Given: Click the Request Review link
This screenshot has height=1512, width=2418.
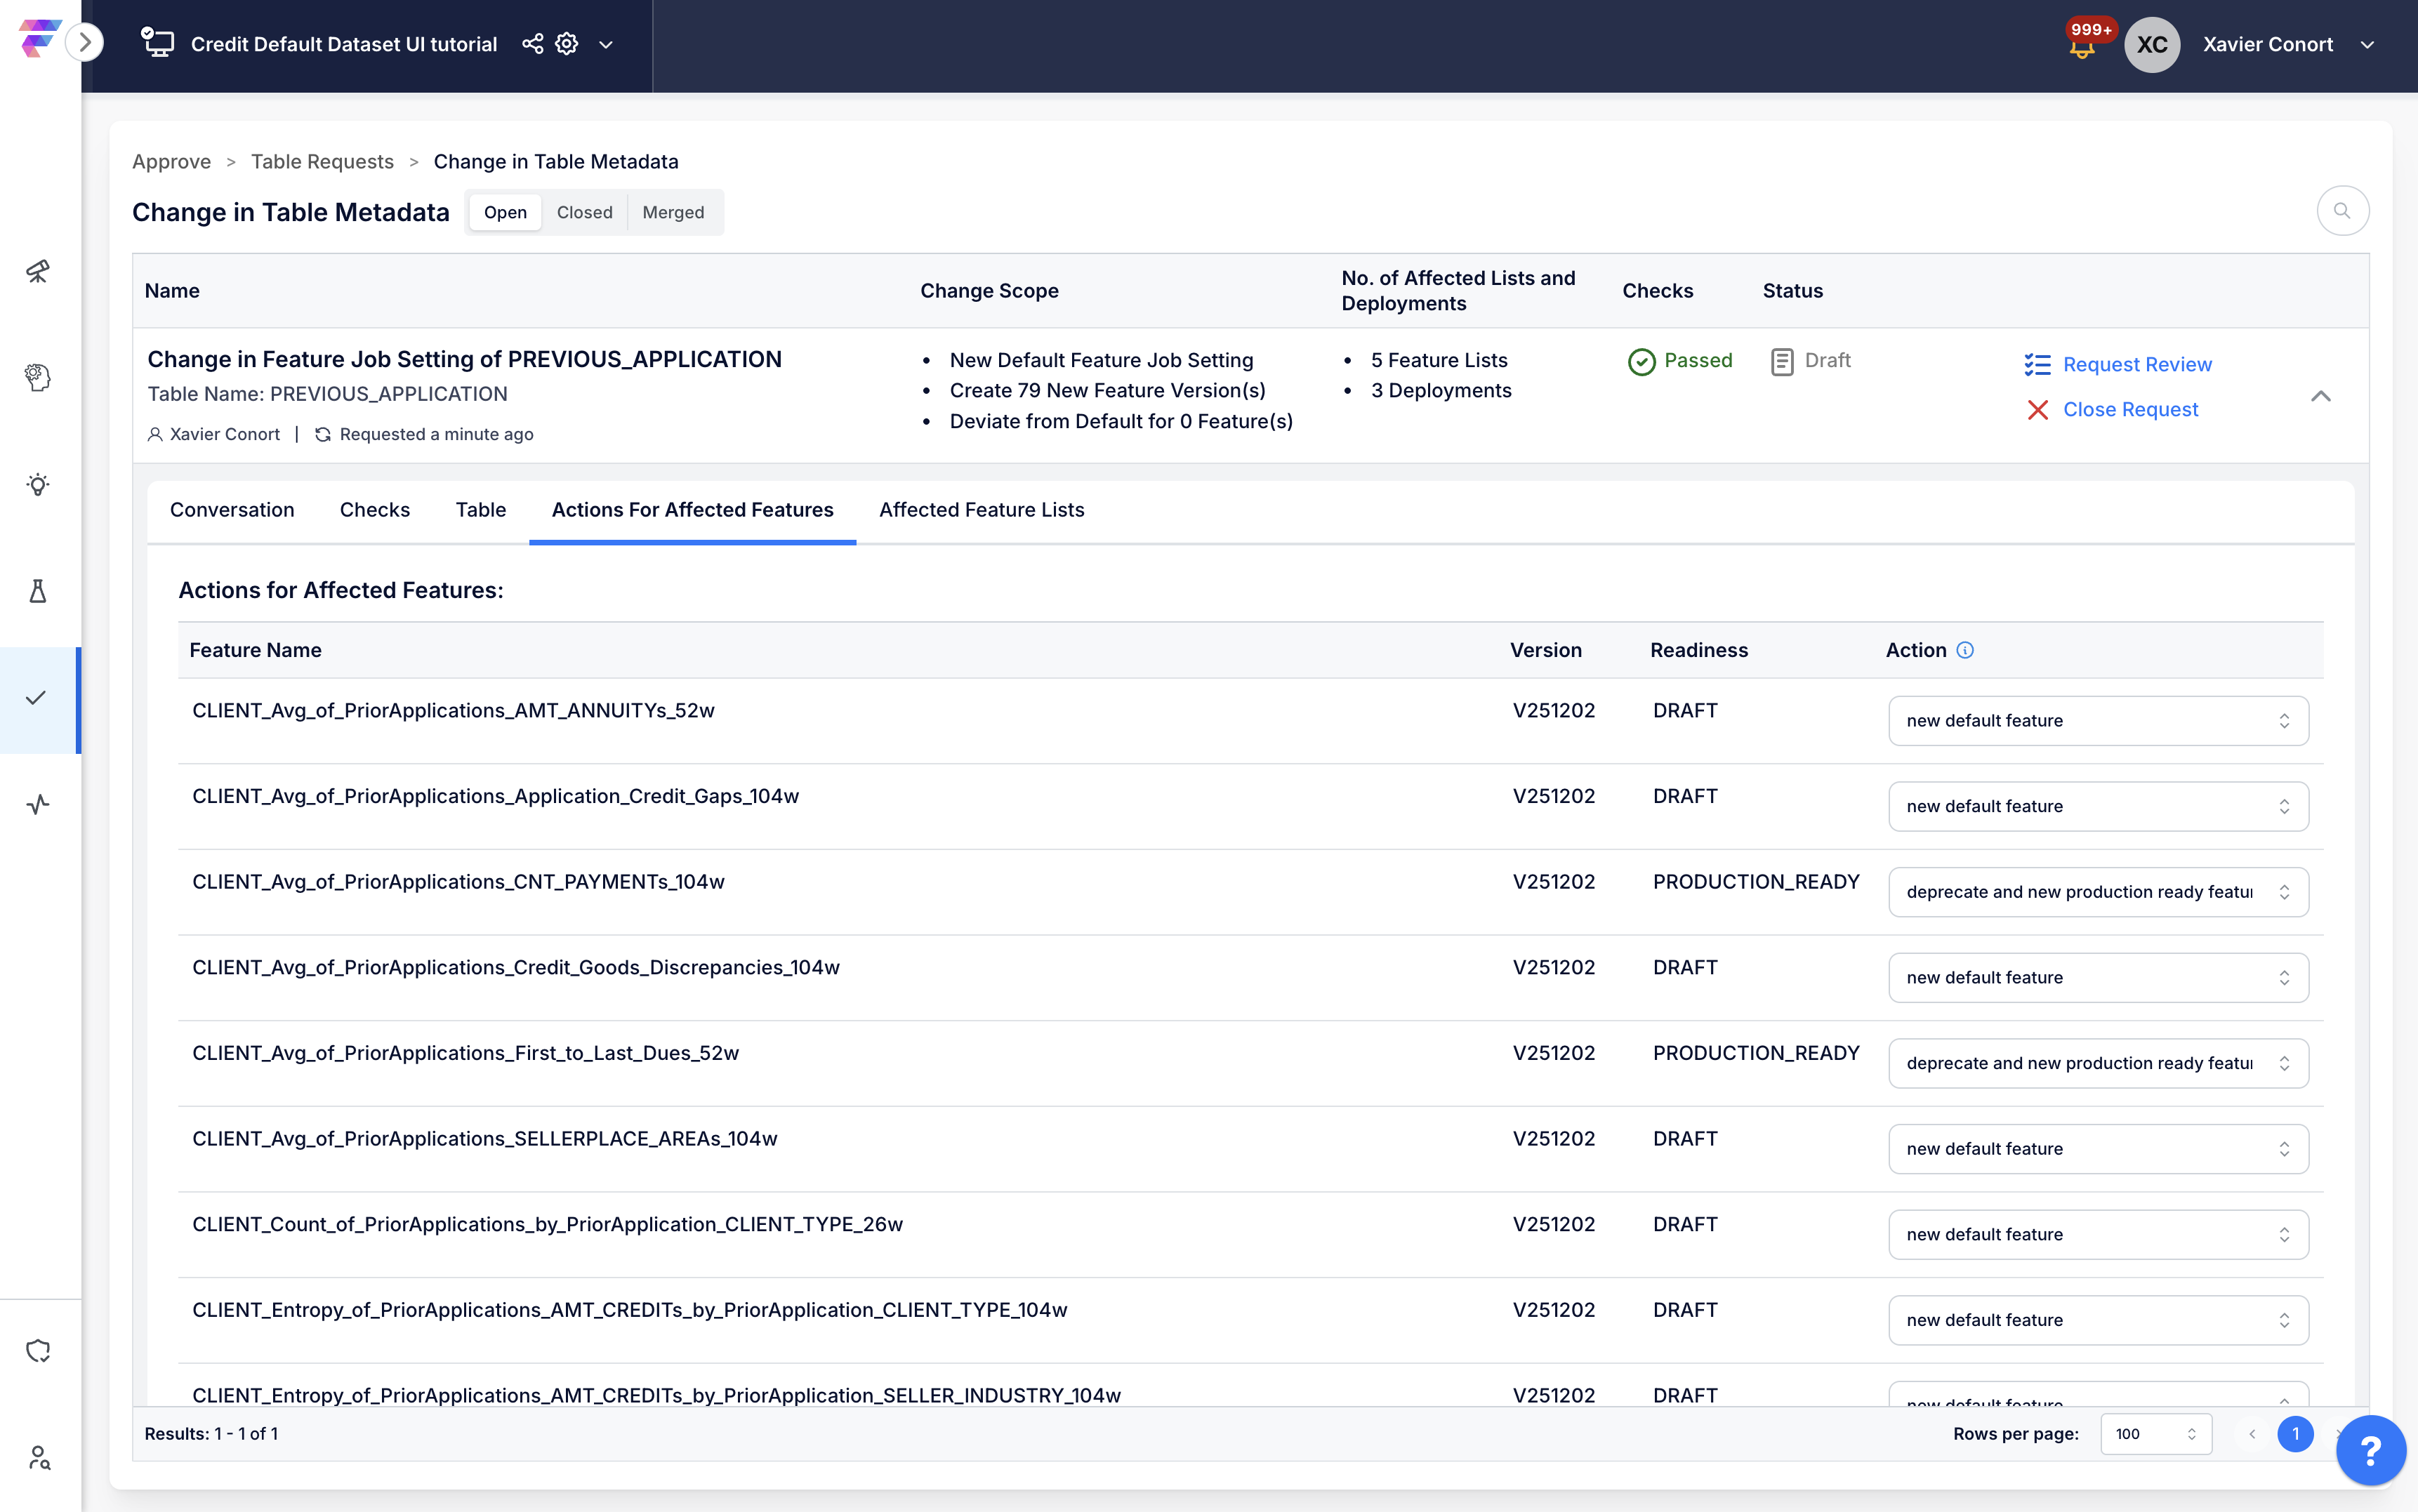Looking at the screenshot, I should coord(2136,364).
